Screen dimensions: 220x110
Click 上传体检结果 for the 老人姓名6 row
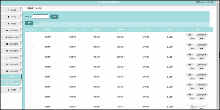(202, 55)
